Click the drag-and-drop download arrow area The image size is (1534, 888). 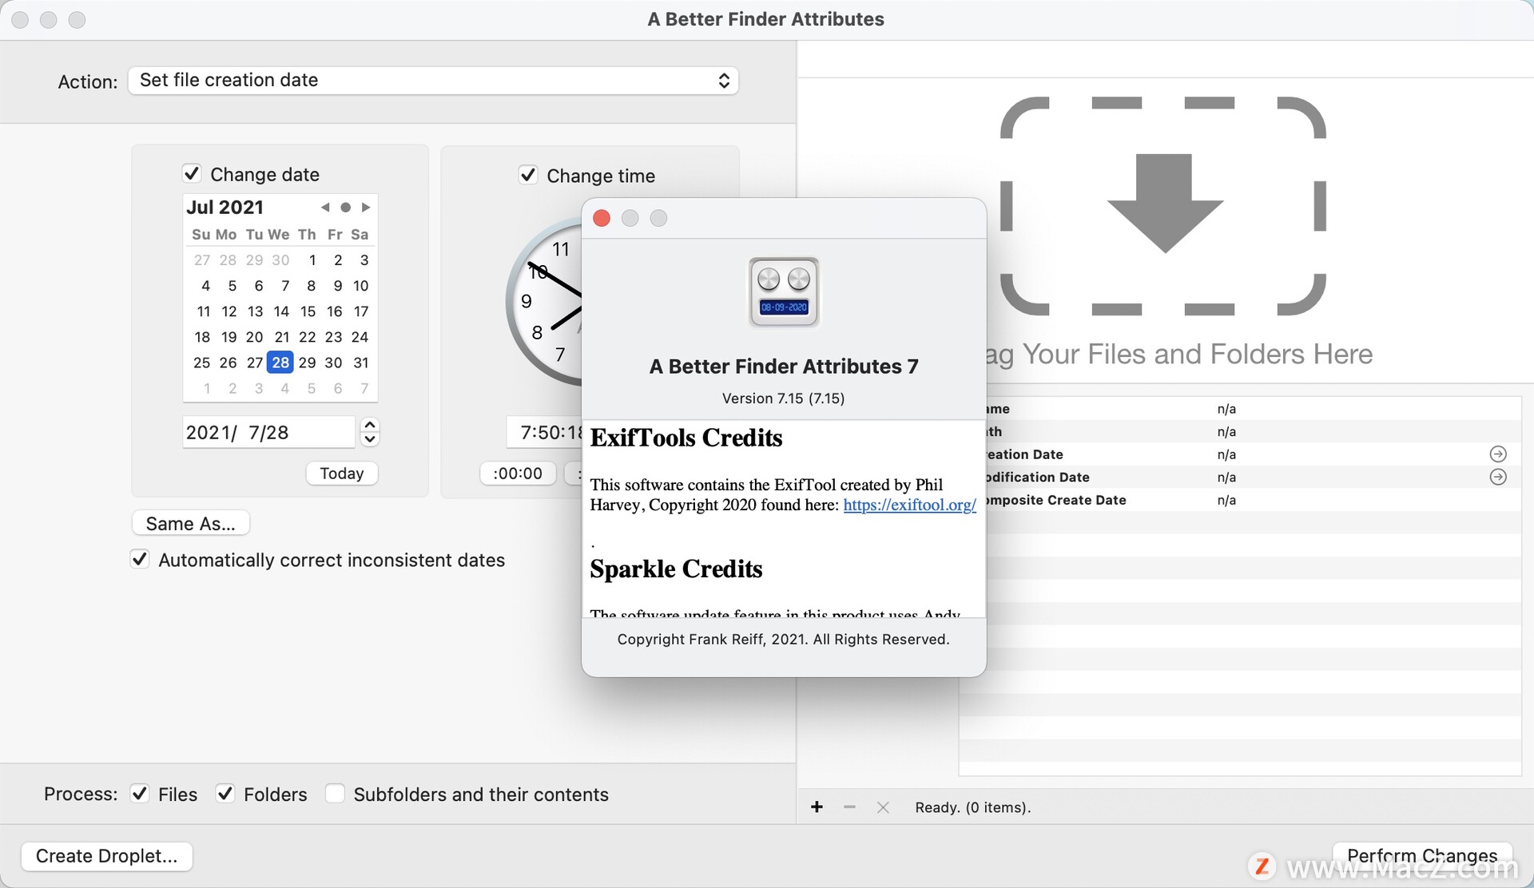tap(1164, 205)
